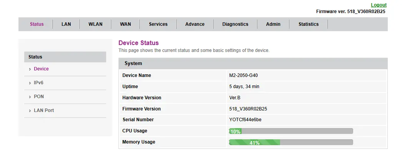View the Statistics tab
This screenshot has height=152, width=402.
click(309, 24)
